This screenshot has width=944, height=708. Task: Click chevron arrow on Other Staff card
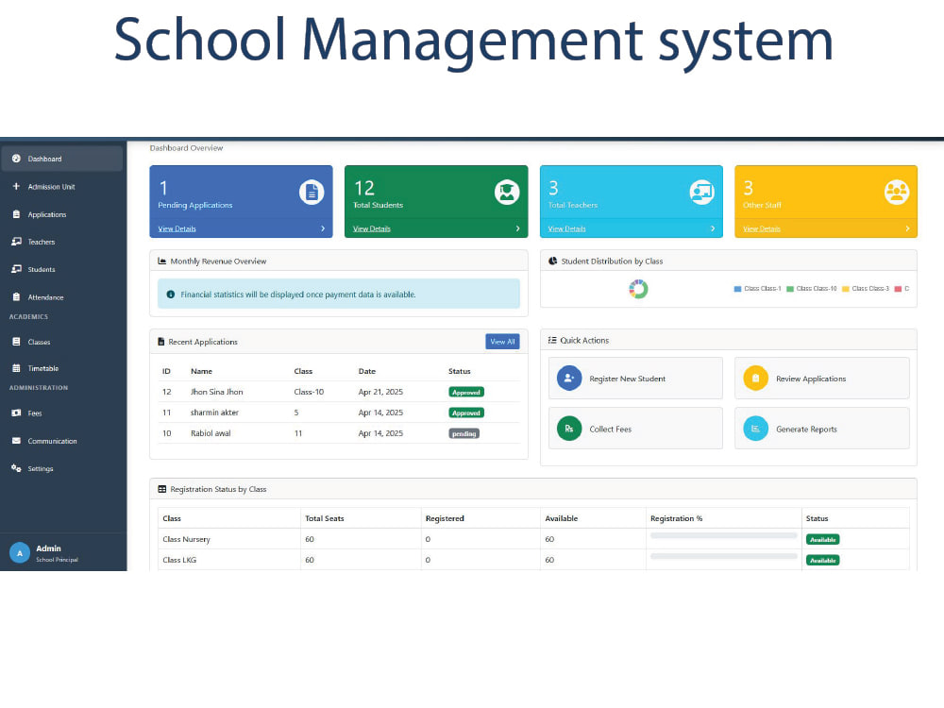(908, 228)
